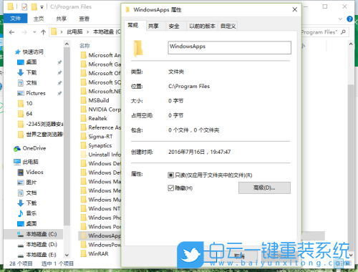
Task: Click 此电脑 in the address bar
Action: [x=74, y=31]
